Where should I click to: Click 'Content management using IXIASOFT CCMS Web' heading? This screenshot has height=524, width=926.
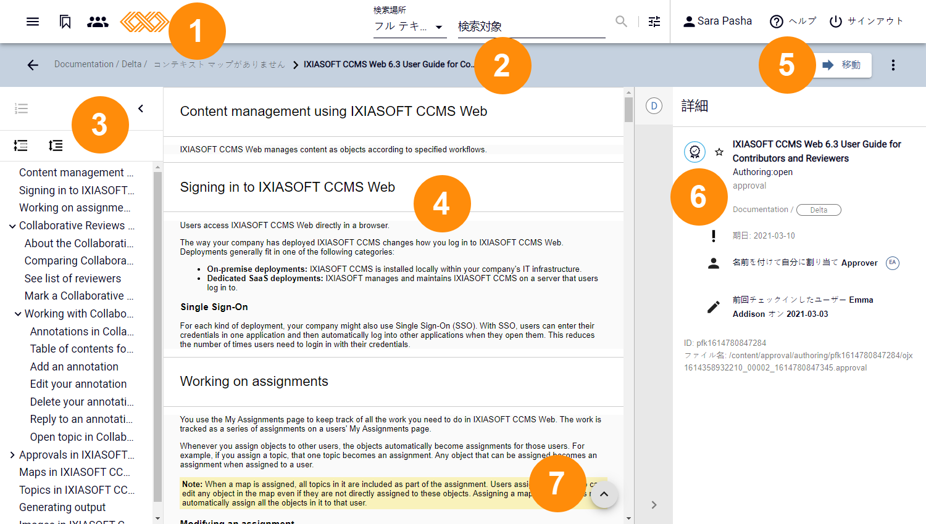[333, 112]
